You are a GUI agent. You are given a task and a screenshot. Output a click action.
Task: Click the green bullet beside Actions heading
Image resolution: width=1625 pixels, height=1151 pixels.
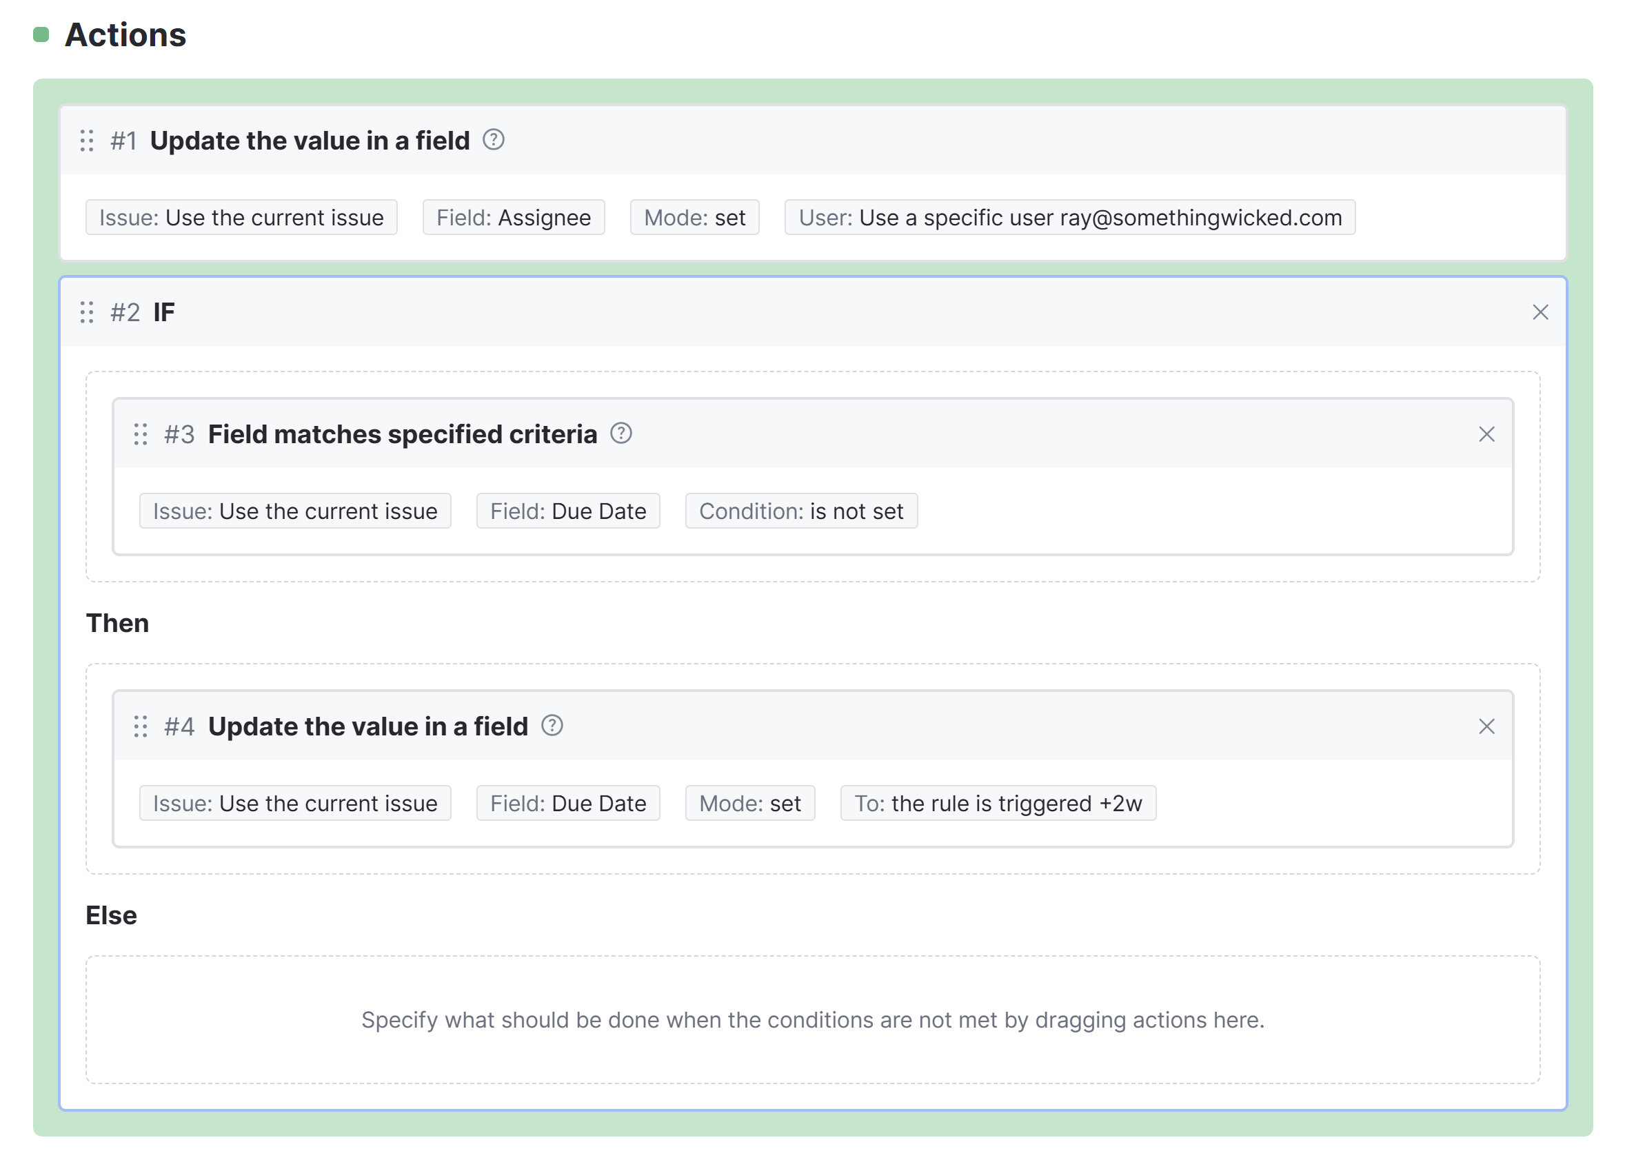click(42, 34)
